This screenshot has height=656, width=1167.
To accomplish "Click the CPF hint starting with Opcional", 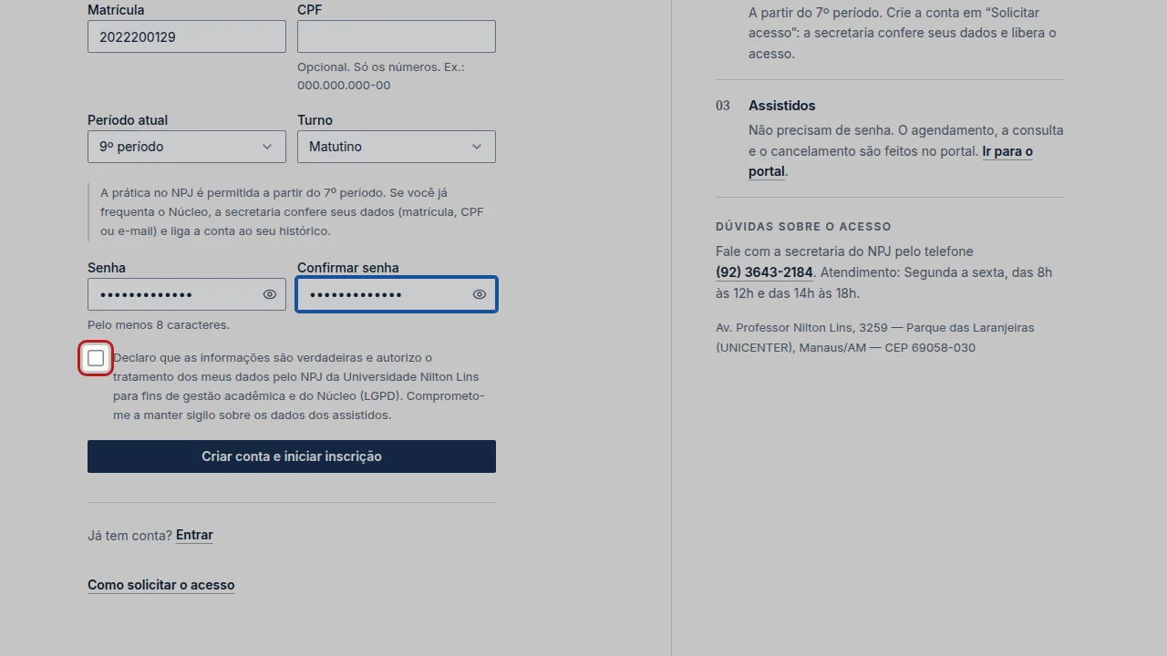I will (381, 76).
